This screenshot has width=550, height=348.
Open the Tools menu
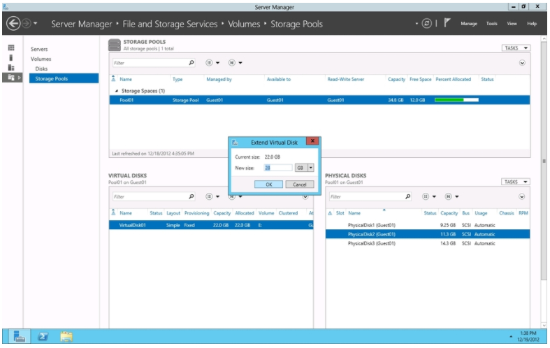tap(492, 24)
